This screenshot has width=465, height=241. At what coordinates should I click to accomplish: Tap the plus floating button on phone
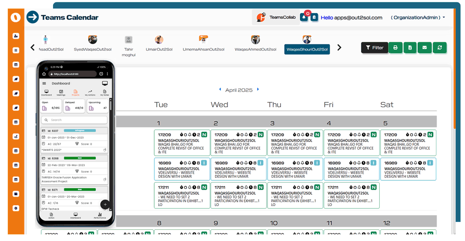click(x=105, y=204)
